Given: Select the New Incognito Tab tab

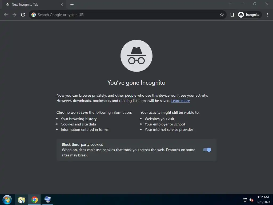Looking at the screenshot, I should click(34, 5).
